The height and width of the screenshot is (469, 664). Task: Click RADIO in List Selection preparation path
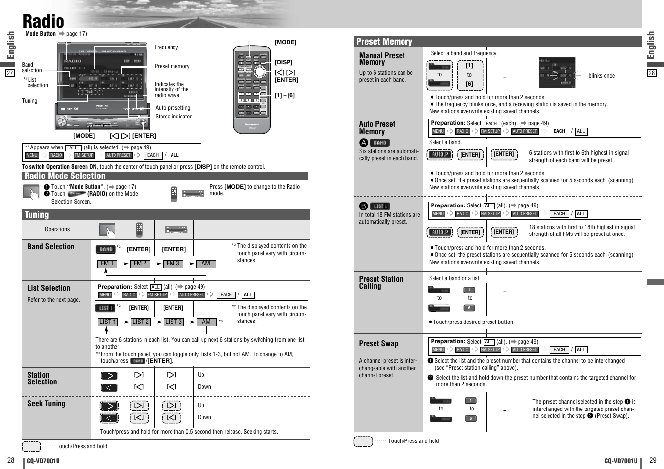point(129,295)
